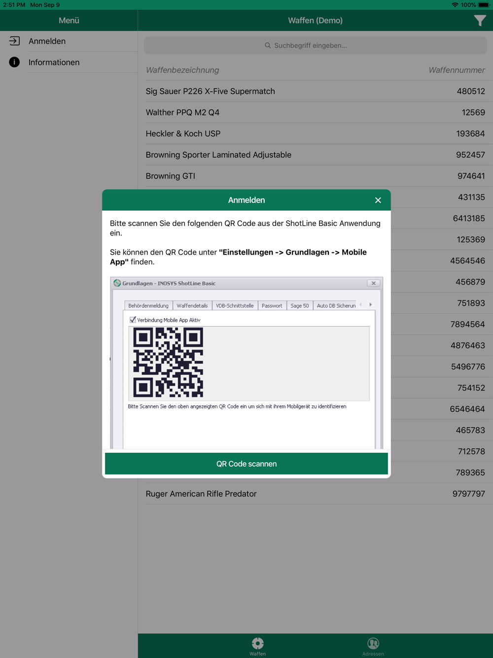The width and height of the screenshot is (493, 658).
Task: Click weapon number 751893
Action: pos(471,303)
